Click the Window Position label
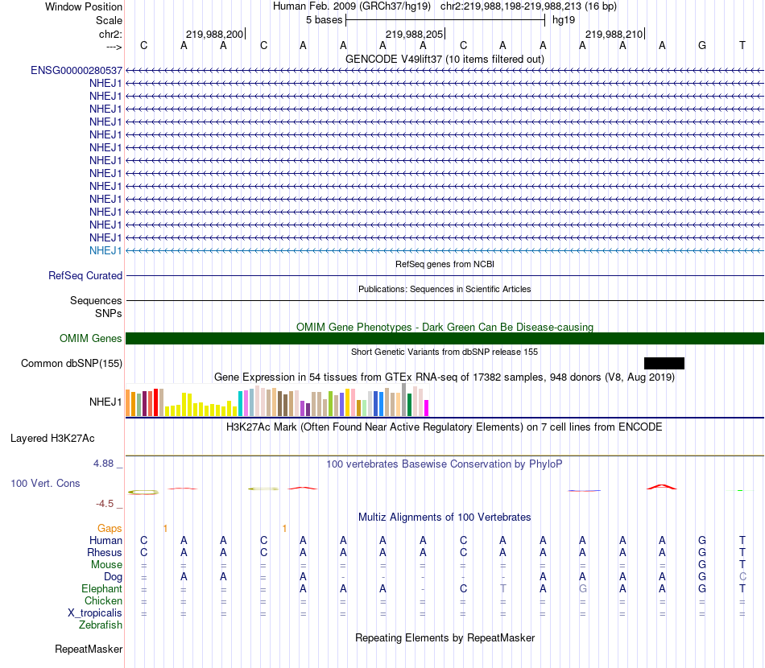Image resolution: width=765 pixels, height=668 pixels. (84, 6)
